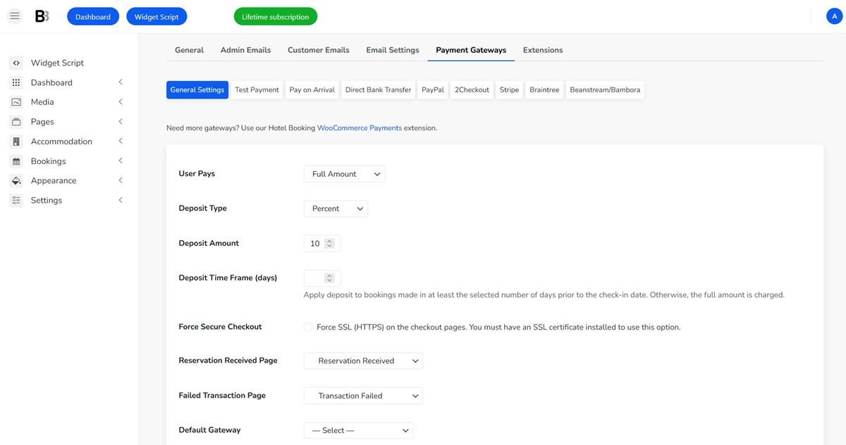Select the General Settings sub-tab

click(197, 90)
